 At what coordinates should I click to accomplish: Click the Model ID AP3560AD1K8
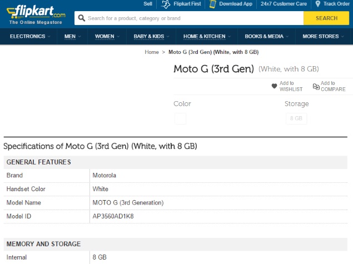[x=113, y=216]
